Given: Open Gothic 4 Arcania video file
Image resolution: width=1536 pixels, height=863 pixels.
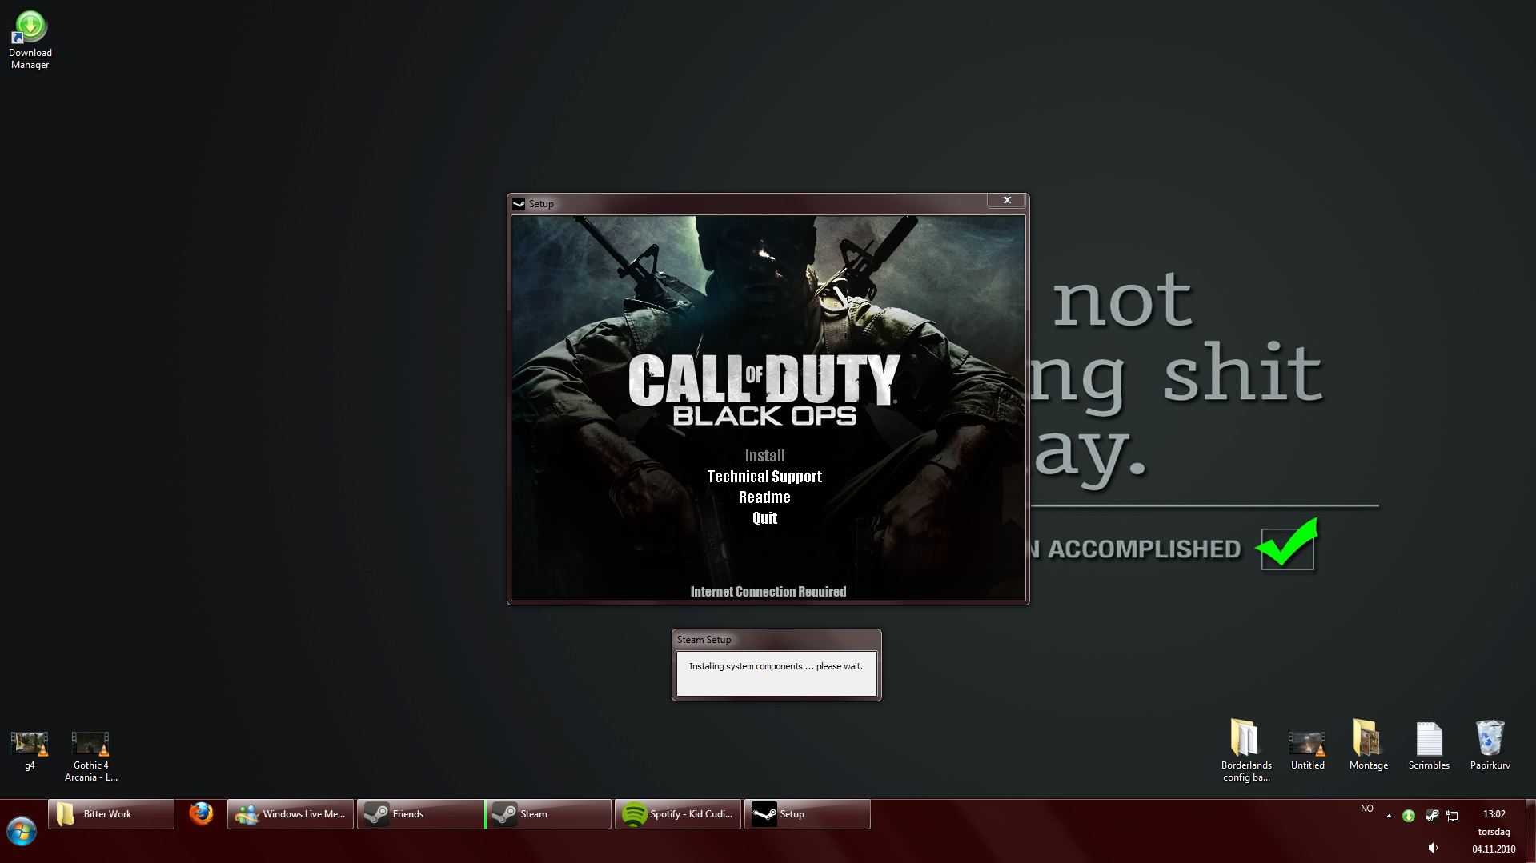Looking at the screenshot, I should point(90,756).
